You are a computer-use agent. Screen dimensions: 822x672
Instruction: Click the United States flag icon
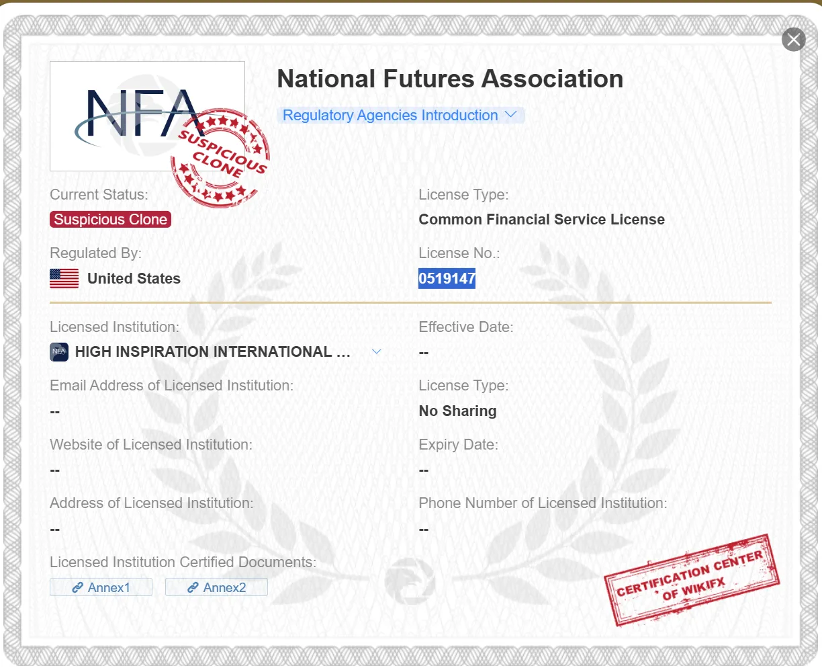[x=64, y=278]
